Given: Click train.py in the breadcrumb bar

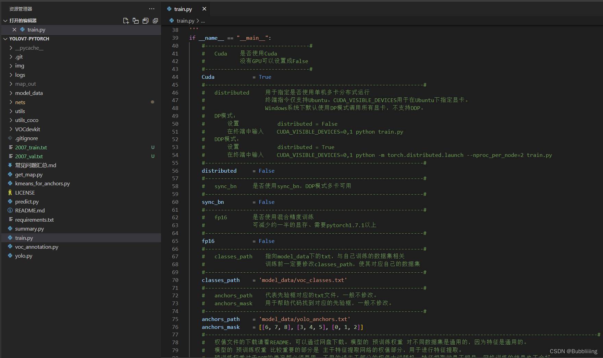Looking at the screenshot, I should point(185,21).
